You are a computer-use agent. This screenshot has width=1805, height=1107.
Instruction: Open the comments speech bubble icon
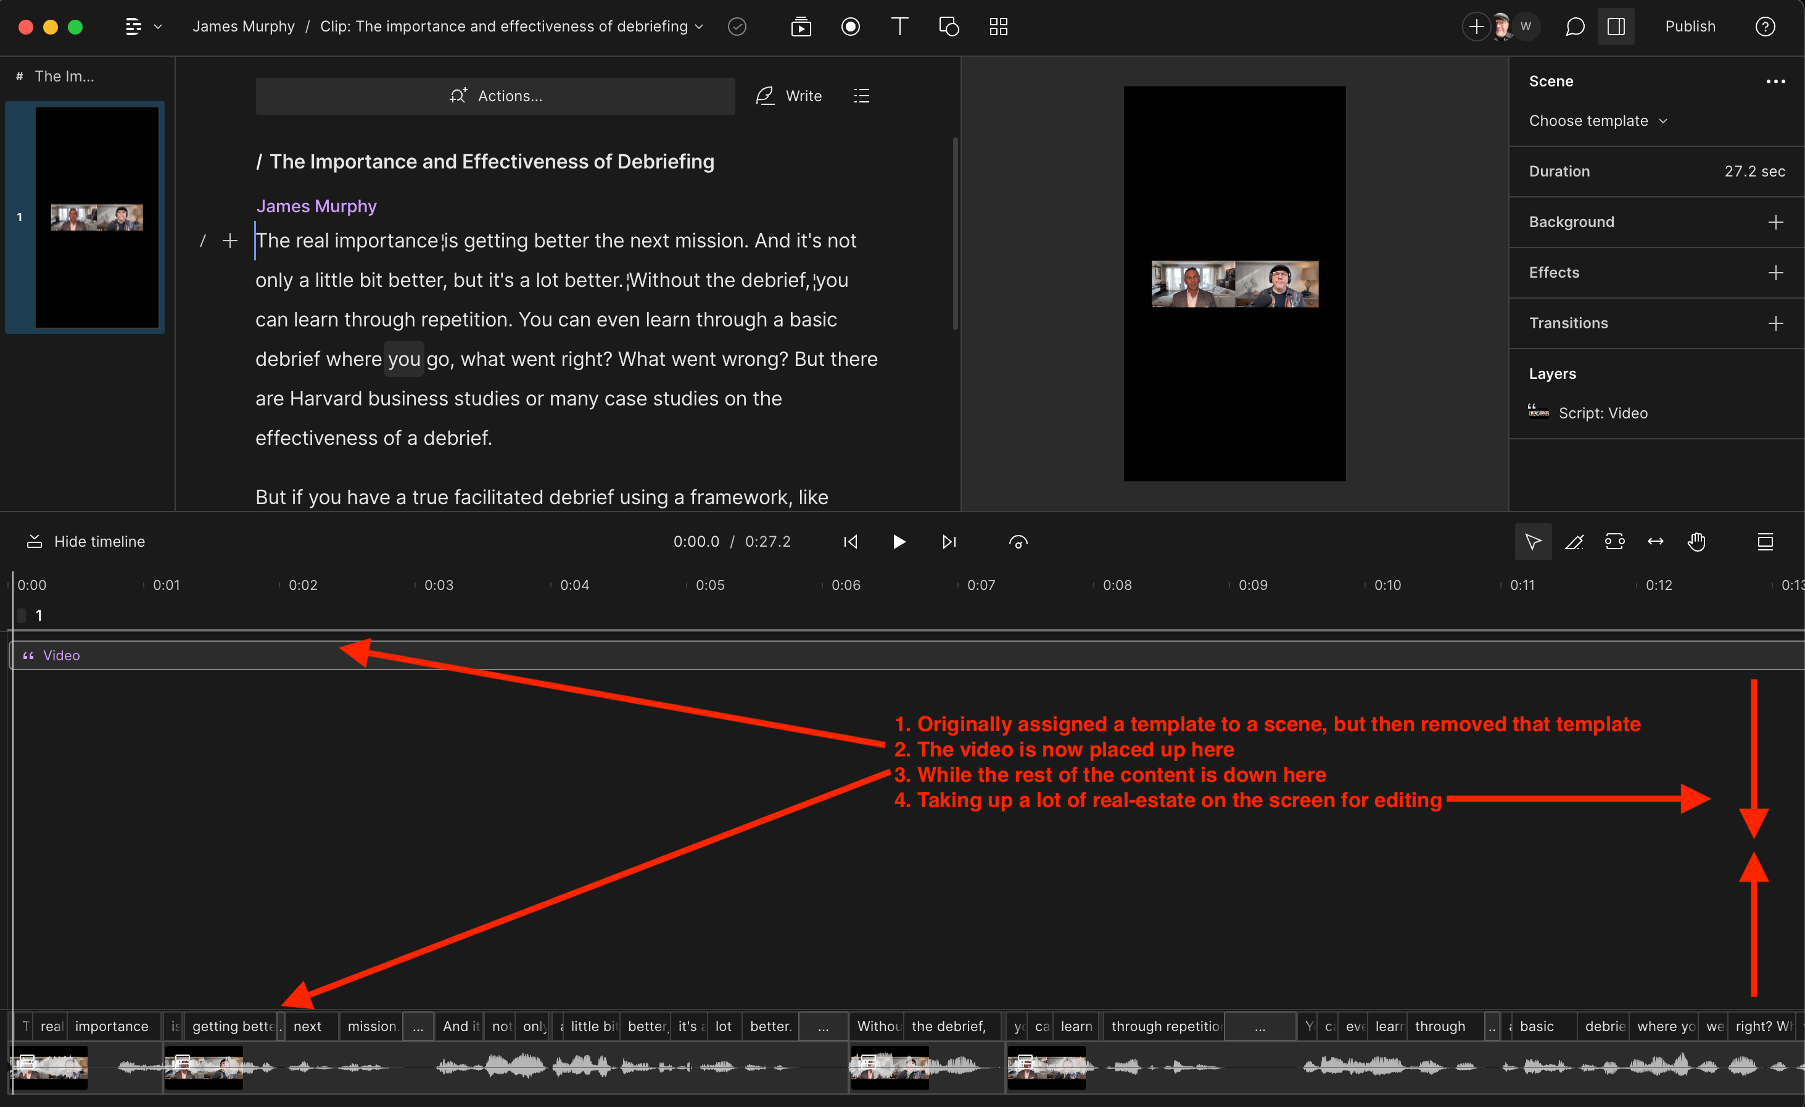(x=1574, y=27)
